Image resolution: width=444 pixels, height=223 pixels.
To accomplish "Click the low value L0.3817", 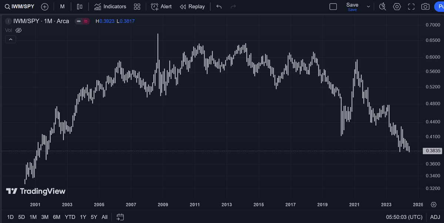I will pos(126,21).
